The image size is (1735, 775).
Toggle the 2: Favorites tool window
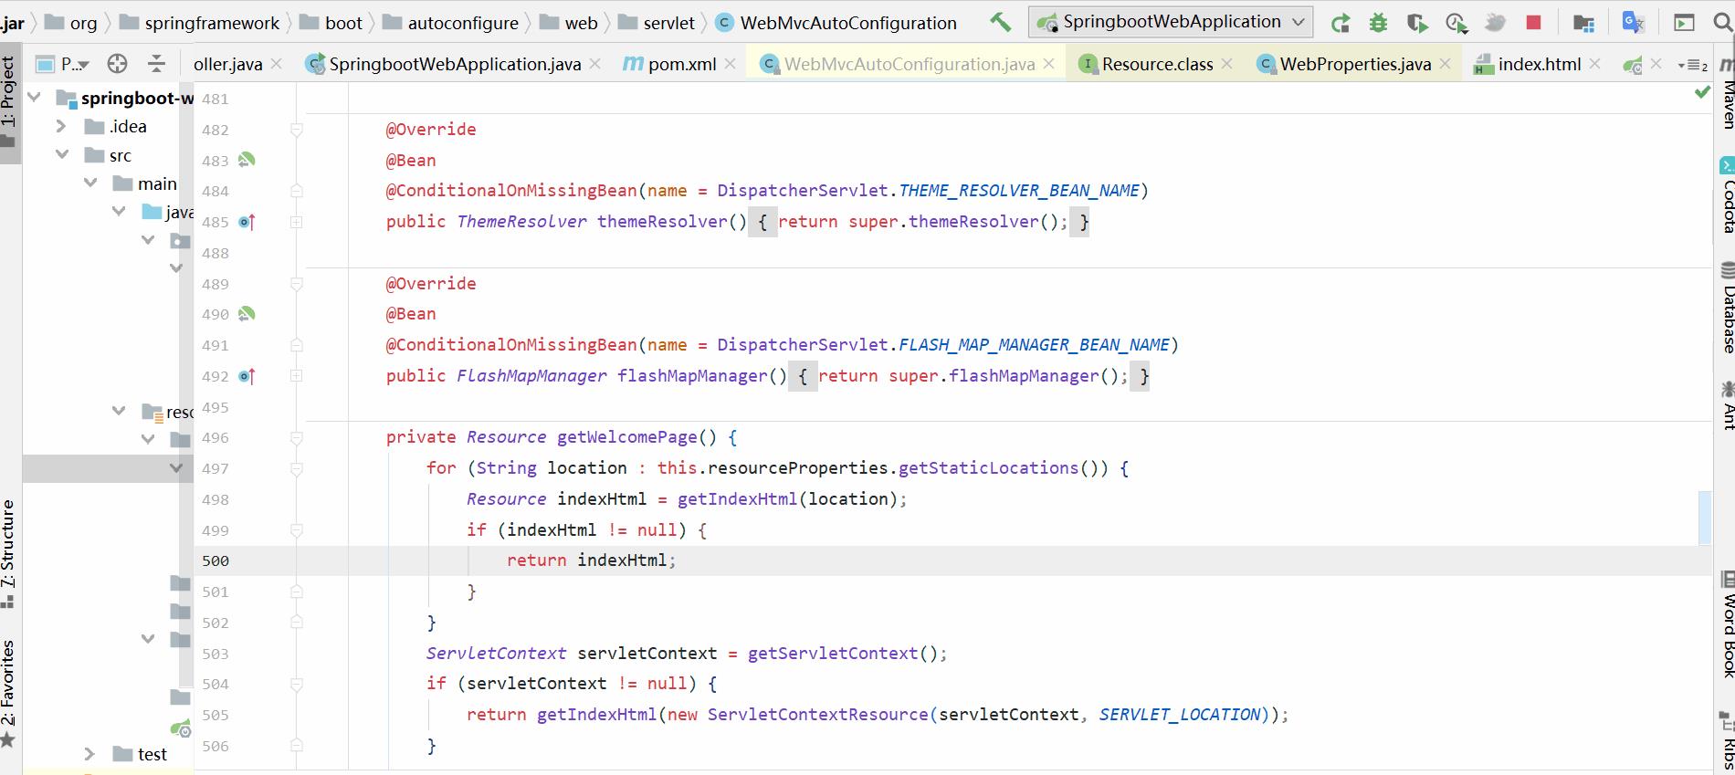9,694
